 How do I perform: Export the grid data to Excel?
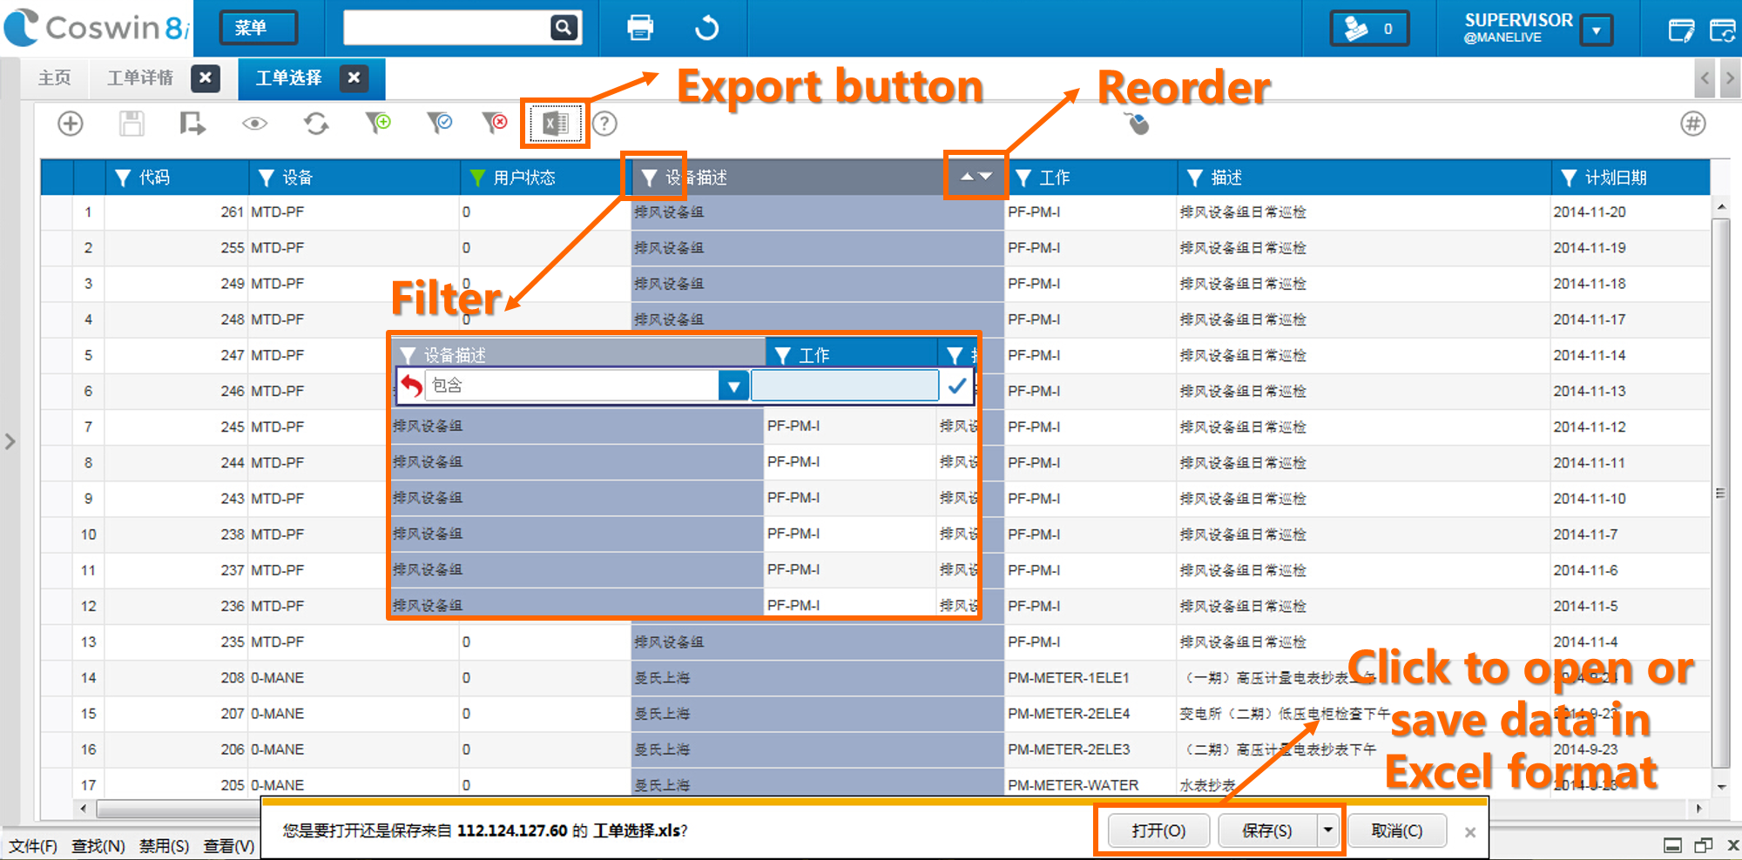click(x=554, y=123)
